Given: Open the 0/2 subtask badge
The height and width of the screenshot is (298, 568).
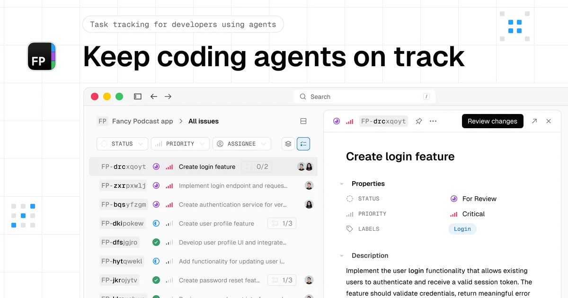Looking at the screenshot, I should [257, 167].
